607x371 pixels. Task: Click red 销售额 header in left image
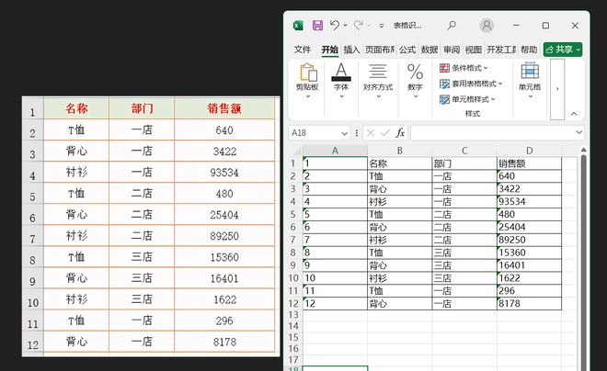(x=224, y=108)
